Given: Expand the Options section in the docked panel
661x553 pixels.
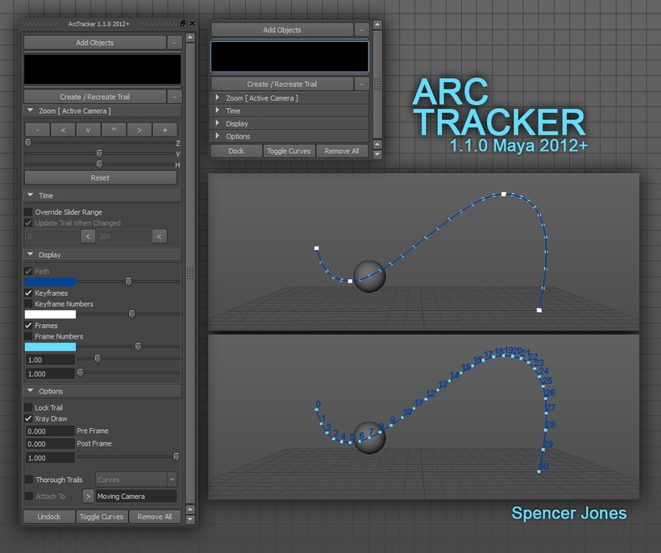Looking at the screenshot, I should click(x=218, y=136).
